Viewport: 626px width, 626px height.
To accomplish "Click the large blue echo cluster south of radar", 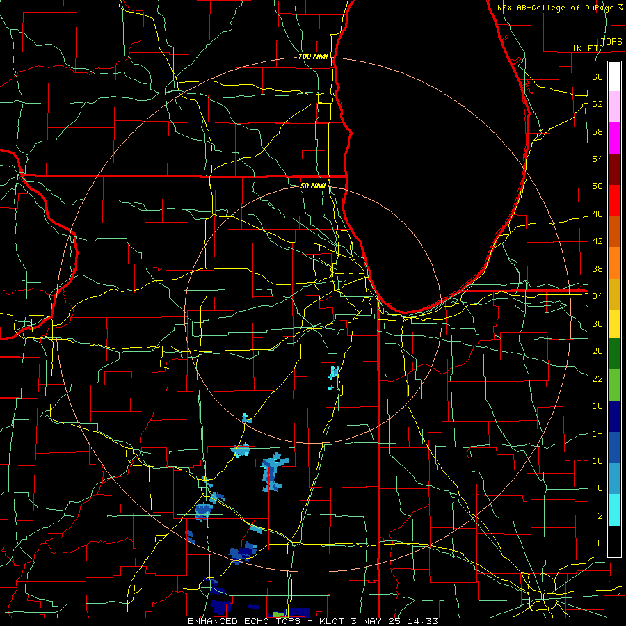I will pyautogui.click(x=273, y=472).
